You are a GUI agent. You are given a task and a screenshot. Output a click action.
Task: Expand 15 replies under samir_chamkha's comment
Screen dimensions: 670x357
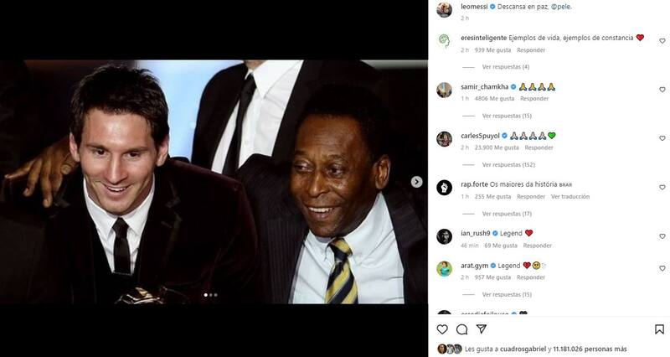[x=507, y=116]
